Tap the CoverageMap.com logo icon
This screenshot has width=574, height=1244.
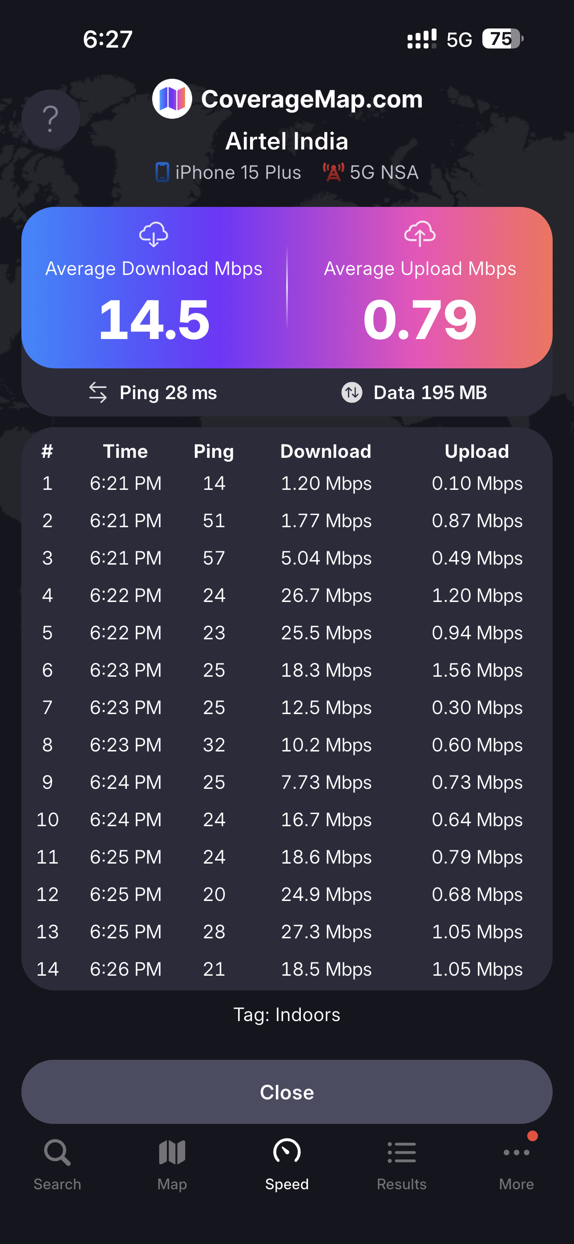172,99
